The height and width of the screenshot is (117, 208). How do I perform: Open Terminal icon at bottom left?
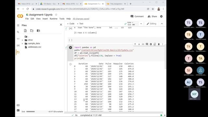[x=18, y=110]
